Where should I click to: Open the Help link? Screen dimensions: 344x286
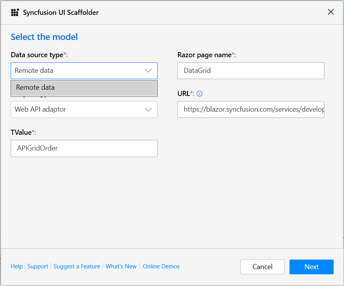tap(17, 266)
